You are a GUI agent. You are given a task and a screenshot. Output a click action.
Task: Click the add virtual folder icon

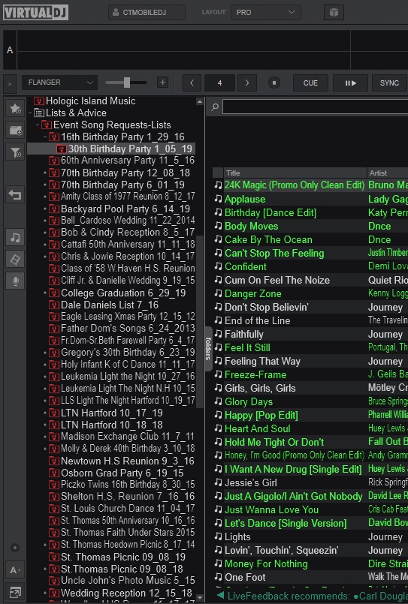16,131
